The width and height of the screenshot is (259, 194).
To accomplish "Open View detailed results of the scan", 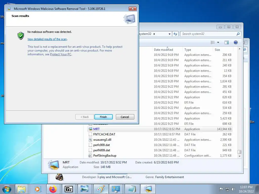I will (x=47, y=39).
